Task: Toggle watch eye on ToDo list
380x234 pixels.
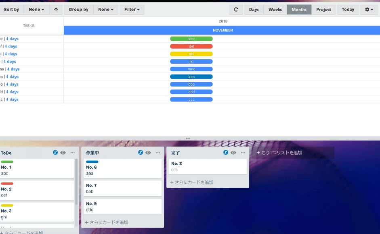Action: point(63,153)
